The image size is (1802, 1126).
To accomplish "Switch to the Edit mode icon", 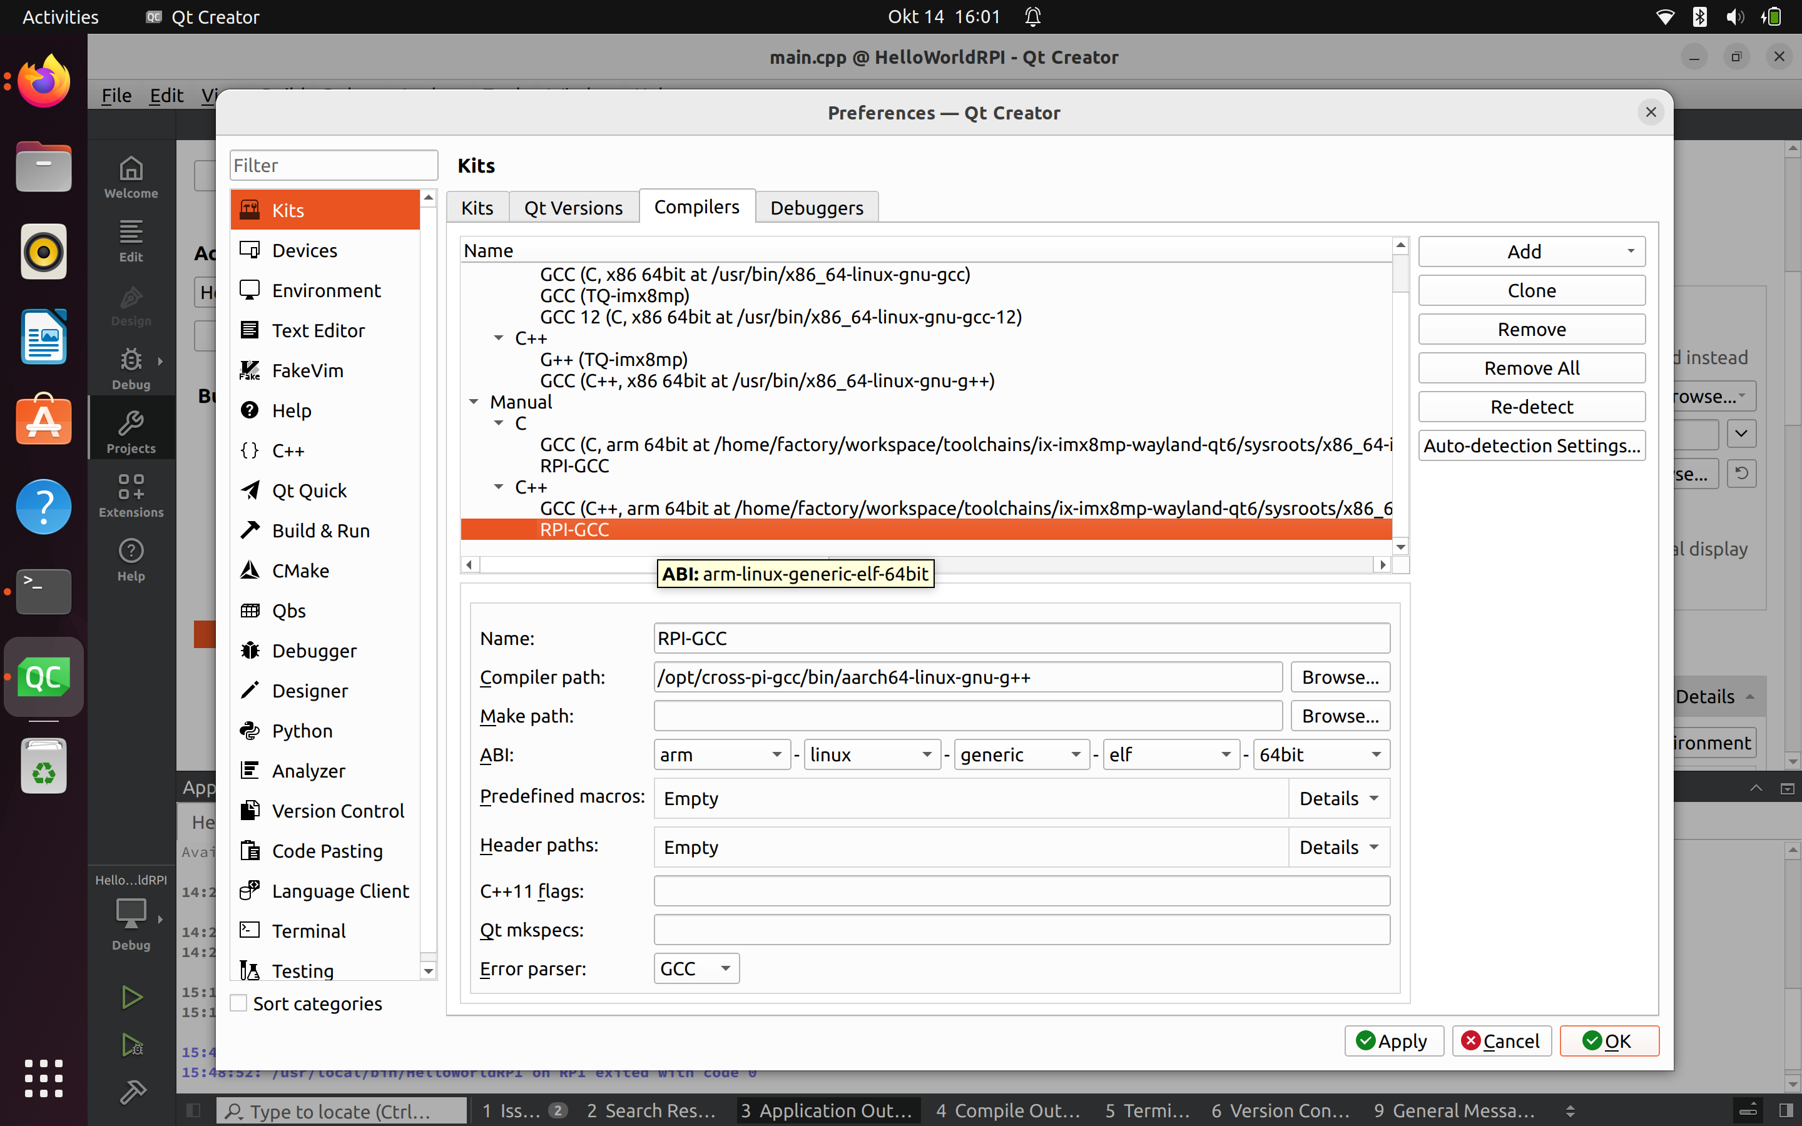I will pyautogui.click(x=131, y=241).
